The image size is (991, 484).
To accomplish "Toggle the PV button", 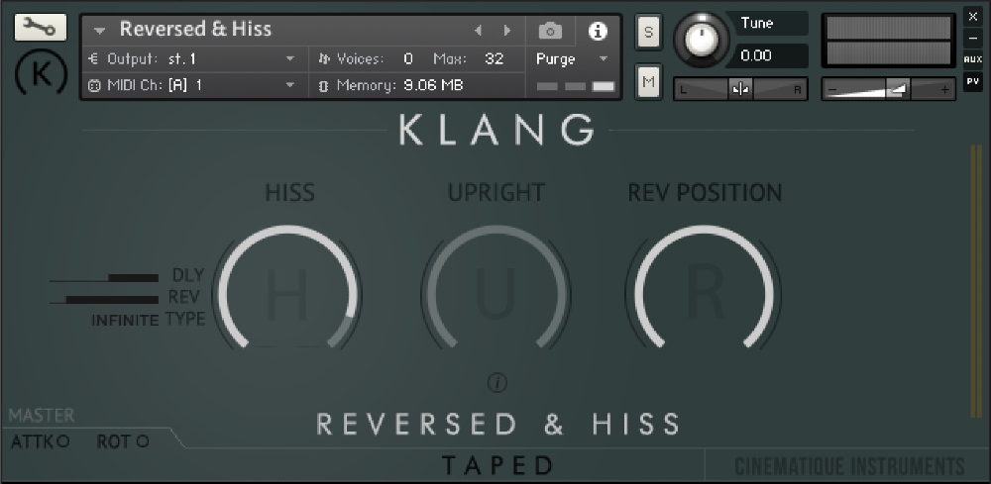I will (973, 81).
